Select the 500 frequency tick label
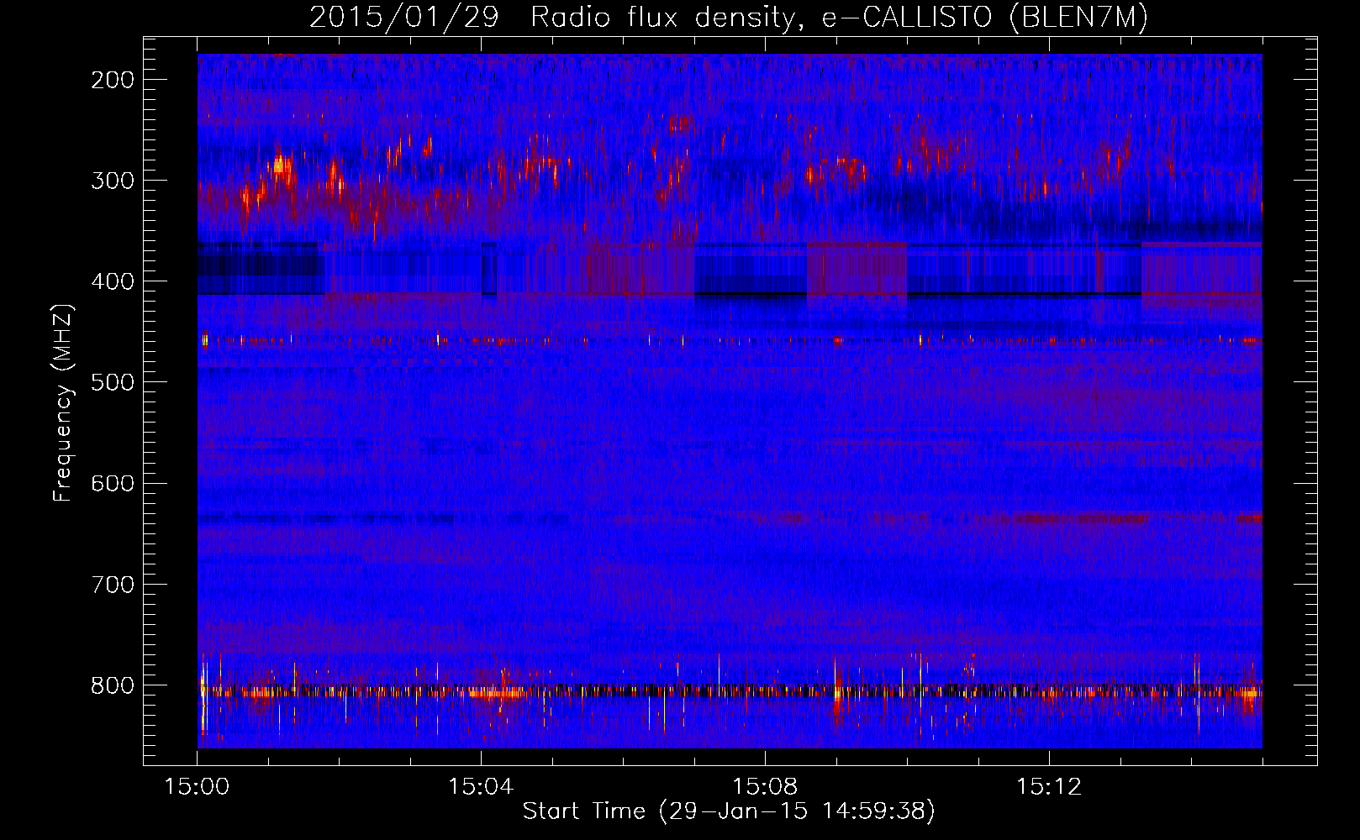 pos(113,382)
